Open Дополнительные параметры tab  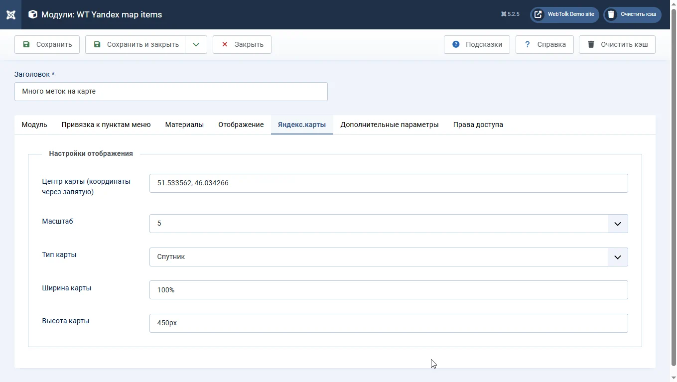tap(390, 125)
